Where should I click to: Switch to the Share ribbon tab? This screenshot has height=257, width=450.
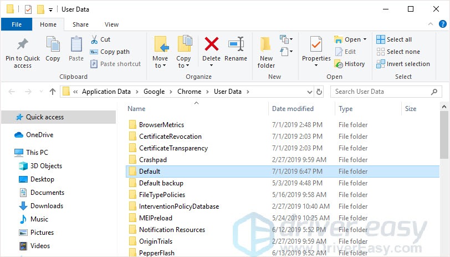[x=80, y=24]
